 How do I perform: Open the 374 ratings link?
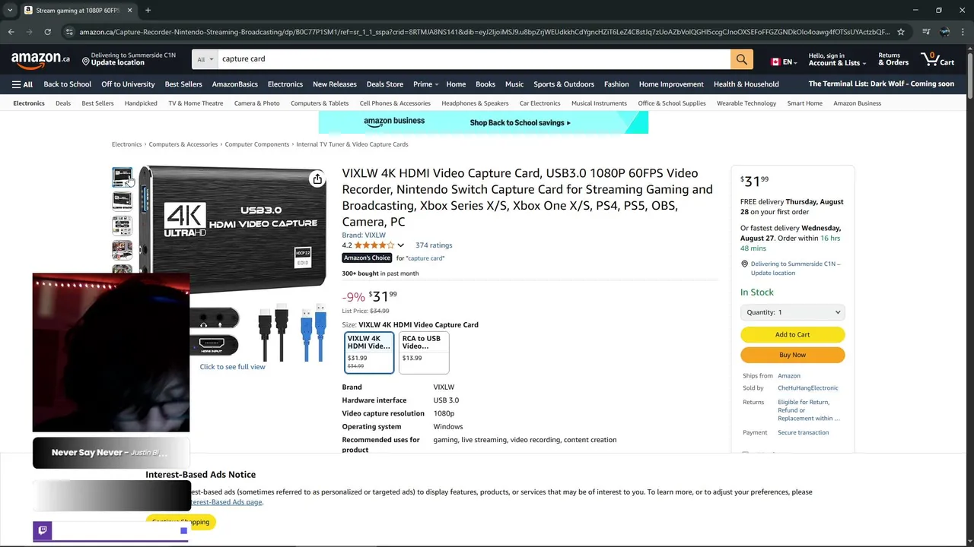pyautogui.click(x=434, y=245)
